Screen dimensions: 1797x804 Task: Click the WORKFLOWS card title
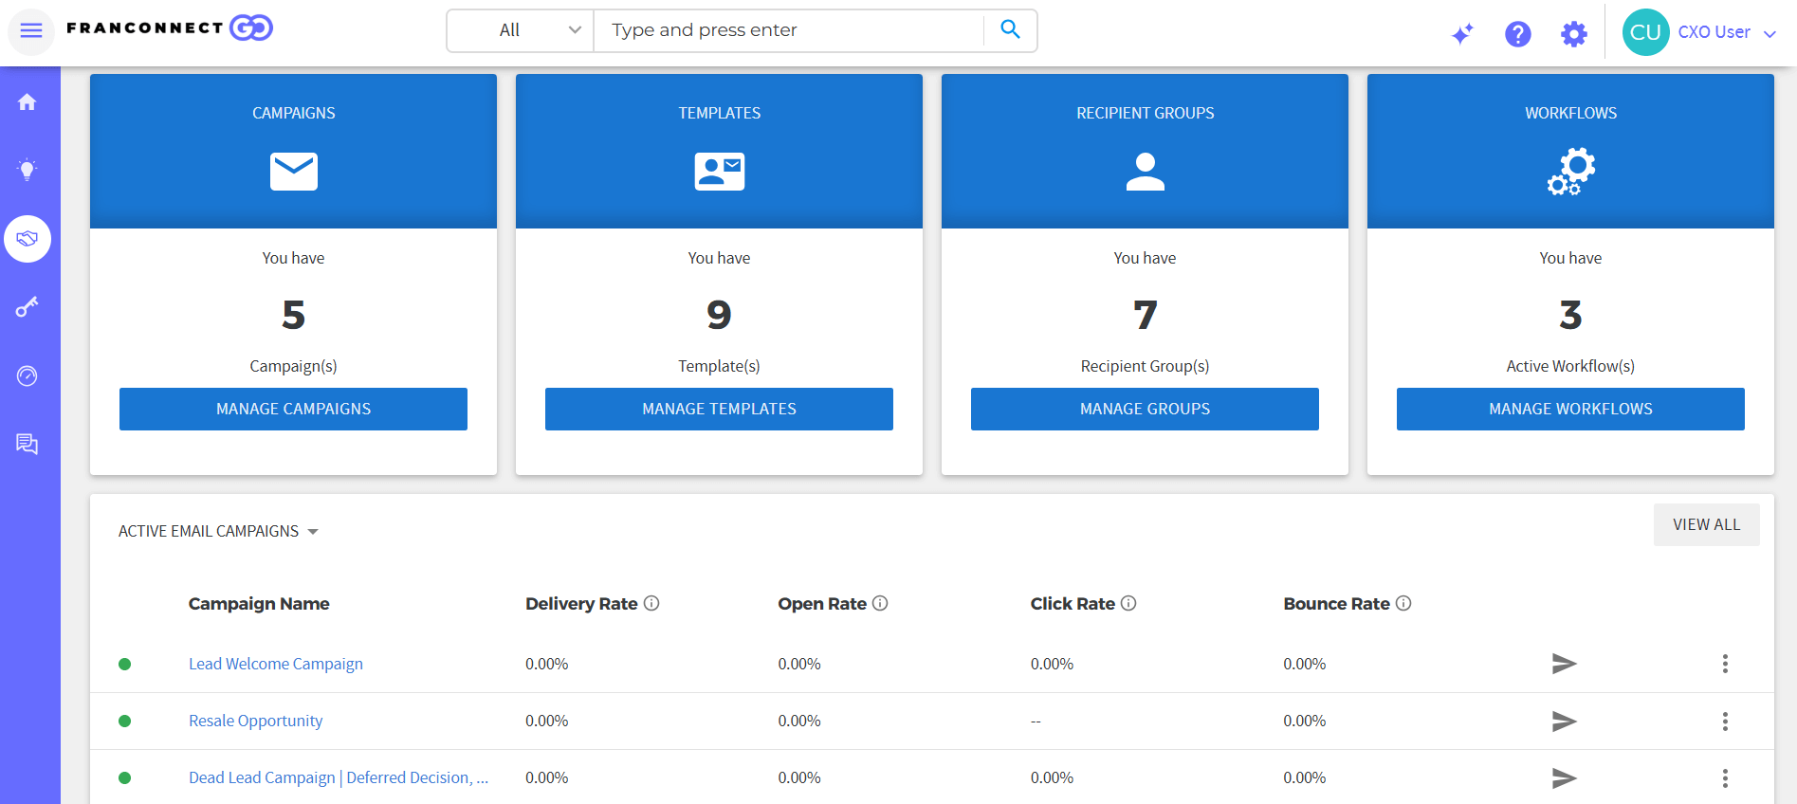point(1570,113)
